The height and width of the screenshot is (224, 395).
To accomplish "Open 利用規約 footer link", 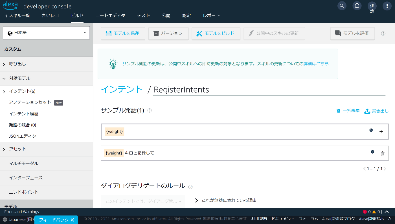I will (x=259, y=219).
